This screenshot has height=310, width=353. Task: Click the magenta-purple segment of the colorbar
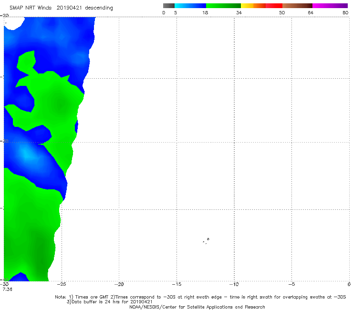tap(330, 6)
